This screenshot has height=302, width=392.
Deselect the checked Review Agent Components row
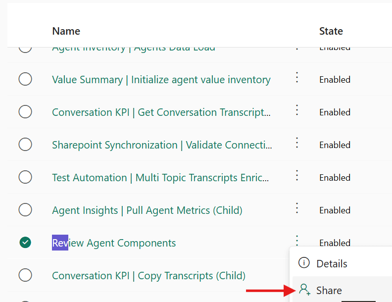click(25, 242)
